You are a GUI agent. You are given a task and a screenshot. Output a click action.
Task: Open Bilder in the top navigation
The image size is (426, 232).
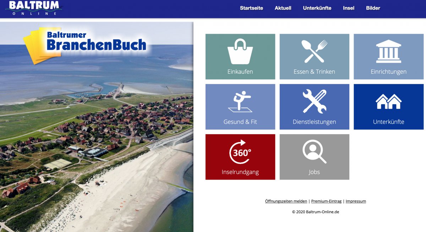[373, 8]
